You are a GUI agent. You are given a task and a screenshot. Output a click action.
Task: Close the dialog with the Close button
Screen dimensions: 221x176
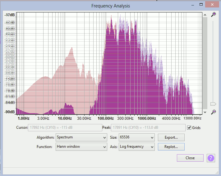pyautogui.click(x=190, y=158)
